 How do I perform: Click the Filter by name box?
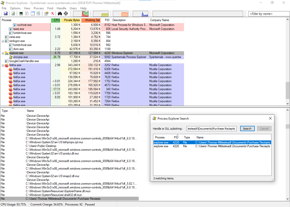click(269, 14)
